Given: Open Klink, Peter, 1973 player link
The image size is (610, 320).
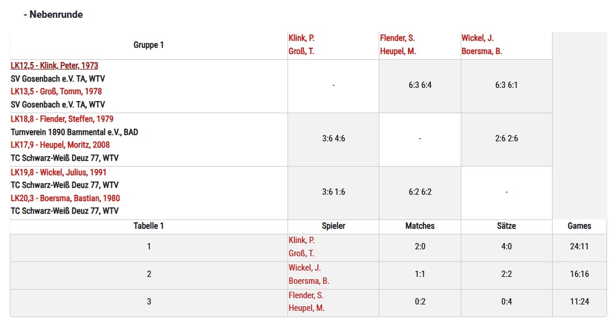Looking at the screenshot, I should click(55, 65).
